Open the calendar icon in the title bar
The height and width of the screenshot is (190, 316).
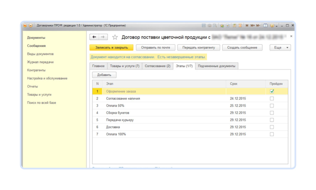[240, 26]
